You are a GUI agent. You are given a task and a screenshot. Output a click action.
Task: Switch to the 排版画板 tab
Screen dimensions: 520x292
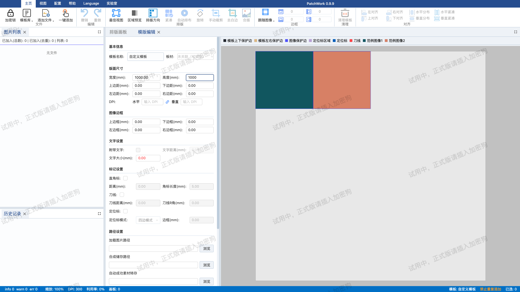(118, 32)
